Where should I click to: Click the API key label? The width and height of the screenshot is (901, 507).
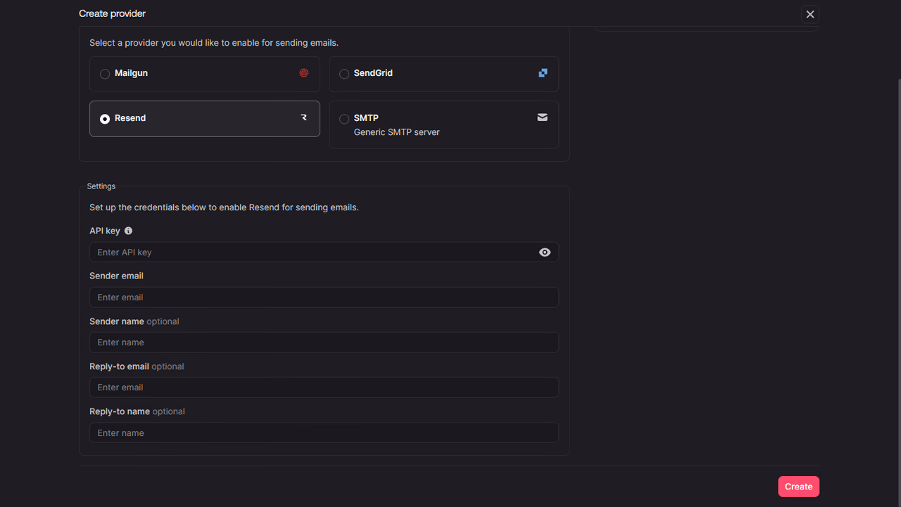coord(105,231)
